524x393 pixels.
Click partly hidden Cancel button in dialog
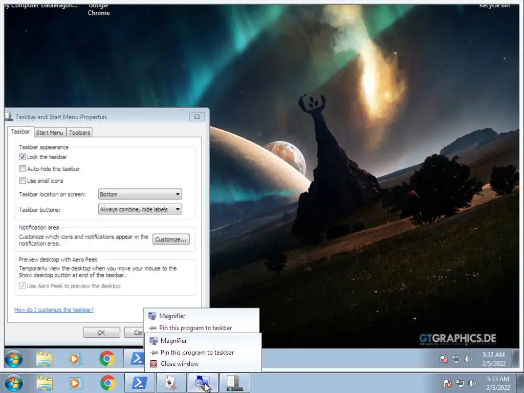[134, 333]
